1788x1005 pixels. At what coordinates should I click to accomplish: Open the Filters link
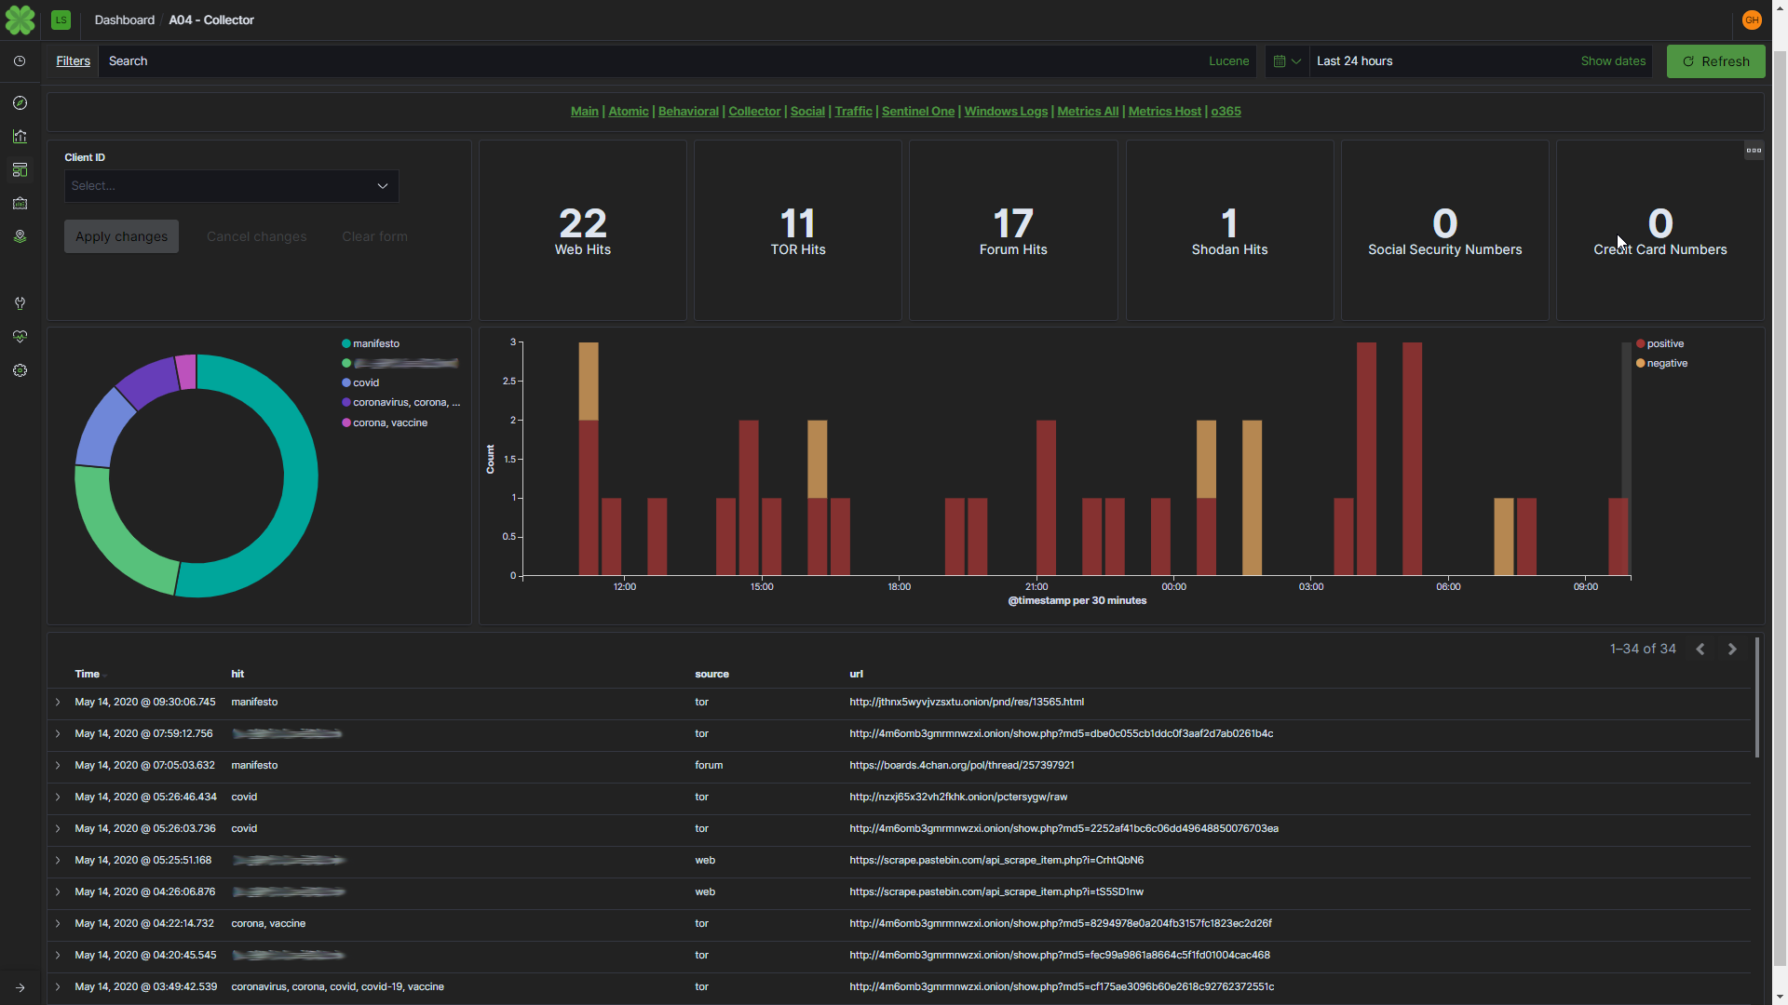click(x=73, y=61)
